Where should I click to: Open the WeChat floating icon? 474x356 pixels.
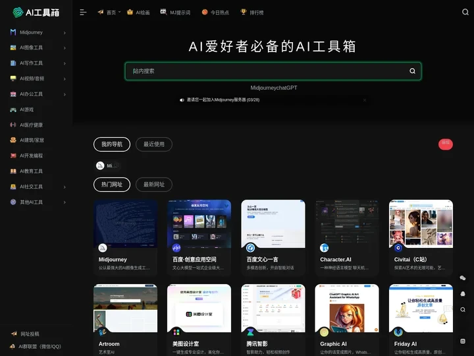463,278
